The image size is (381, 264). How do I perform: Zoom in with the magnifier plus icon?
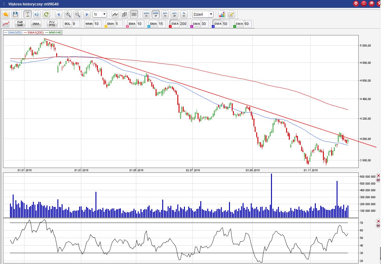(x=68, y=14)
